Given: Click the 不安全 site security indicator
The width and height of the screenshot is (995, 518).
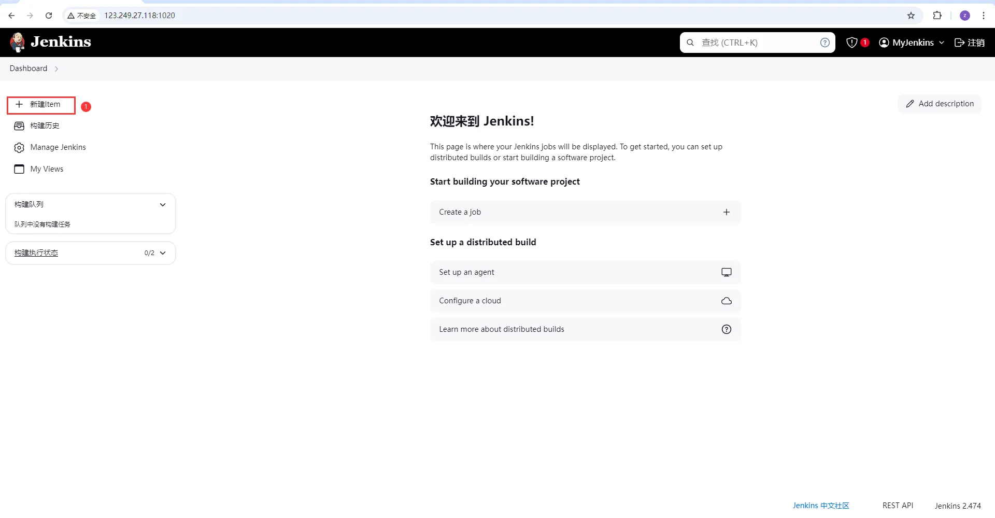Looking at the screenshot, I should [82, 16].
